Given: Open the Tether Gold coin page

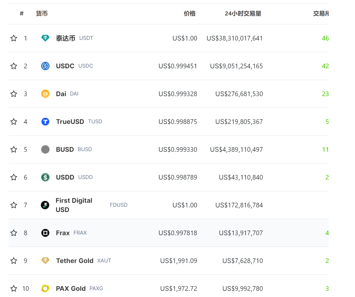Looking at the screenshot, I should 75,261.
